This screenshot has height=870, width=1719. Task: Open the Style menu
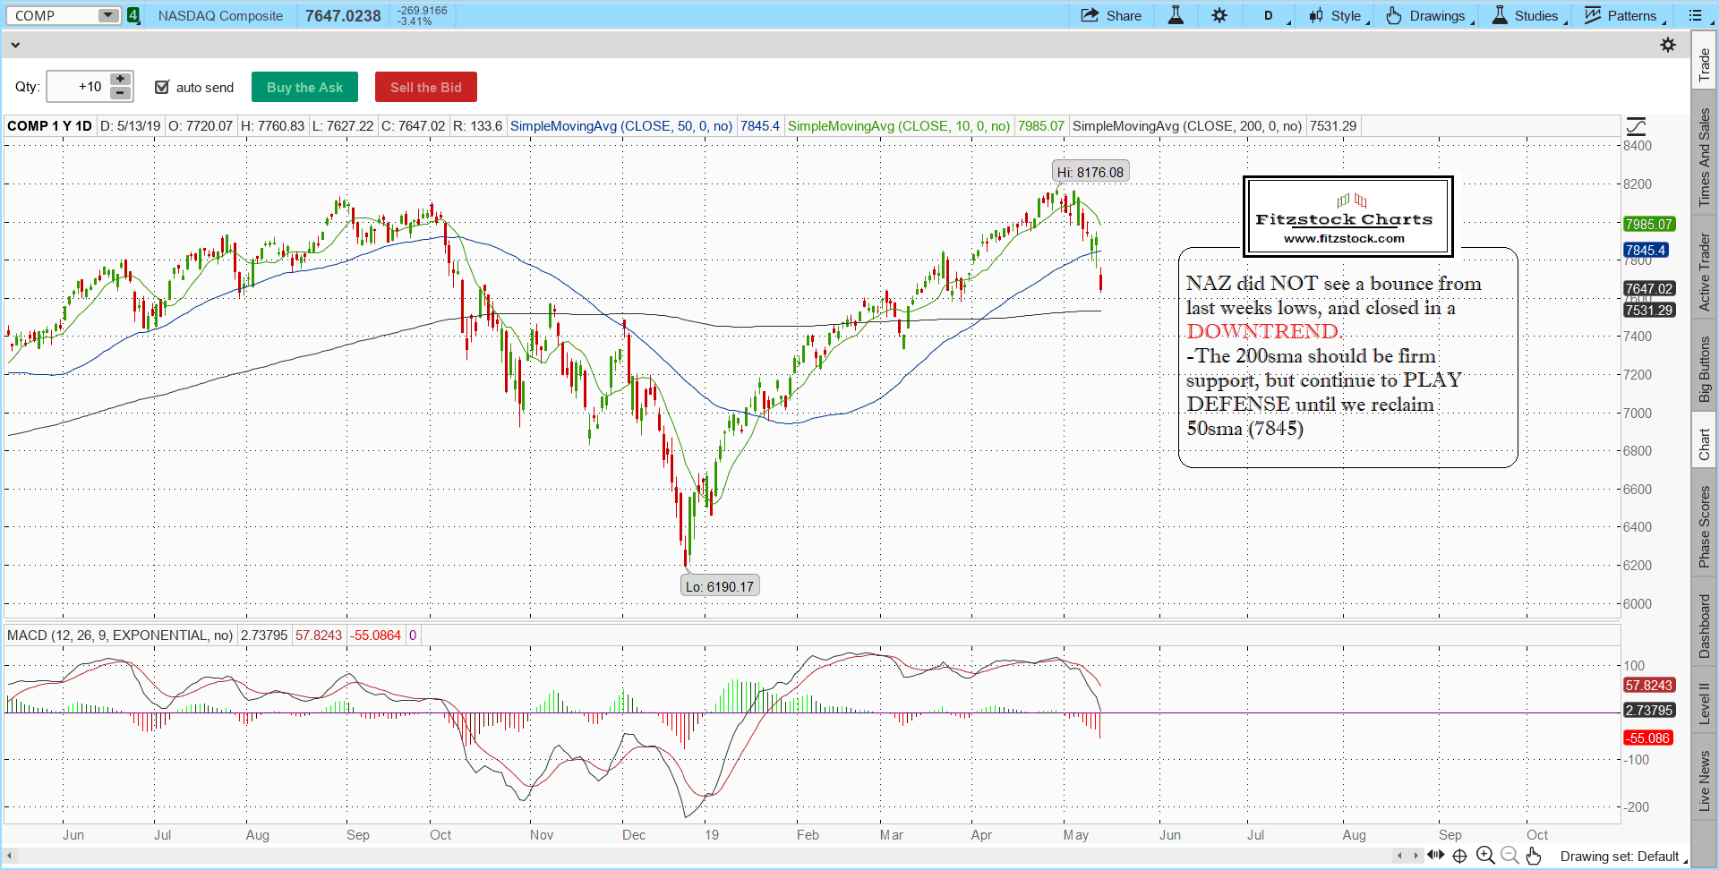[x=1338, y=15]
